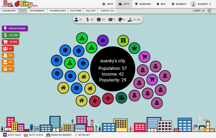Select the red fan card beside the teal building
The width and height of the screenshot is (216, 138).
pyautogui.click(x=108, y=98)
